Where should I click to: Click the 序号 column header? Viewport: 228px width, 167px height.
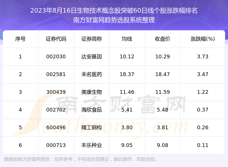(20, 39)
